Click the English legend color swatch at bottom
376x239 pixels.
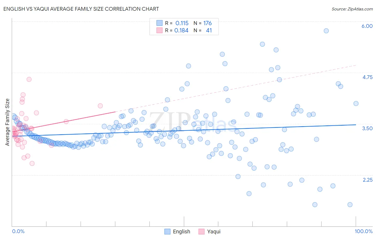[x=167, y=231]
